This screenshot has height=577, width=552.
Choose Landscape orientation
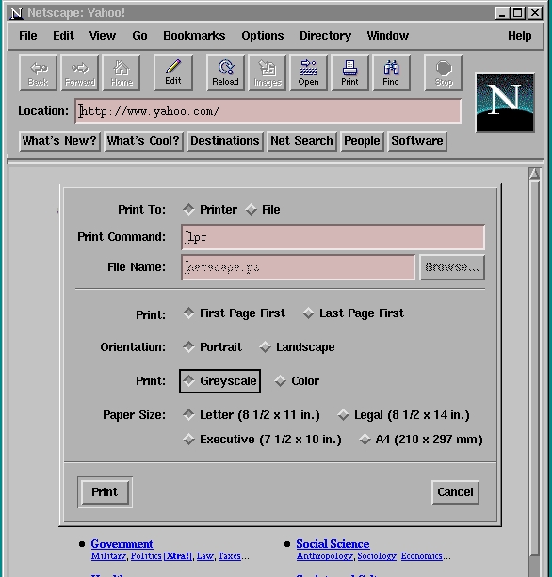coord(297,347)
